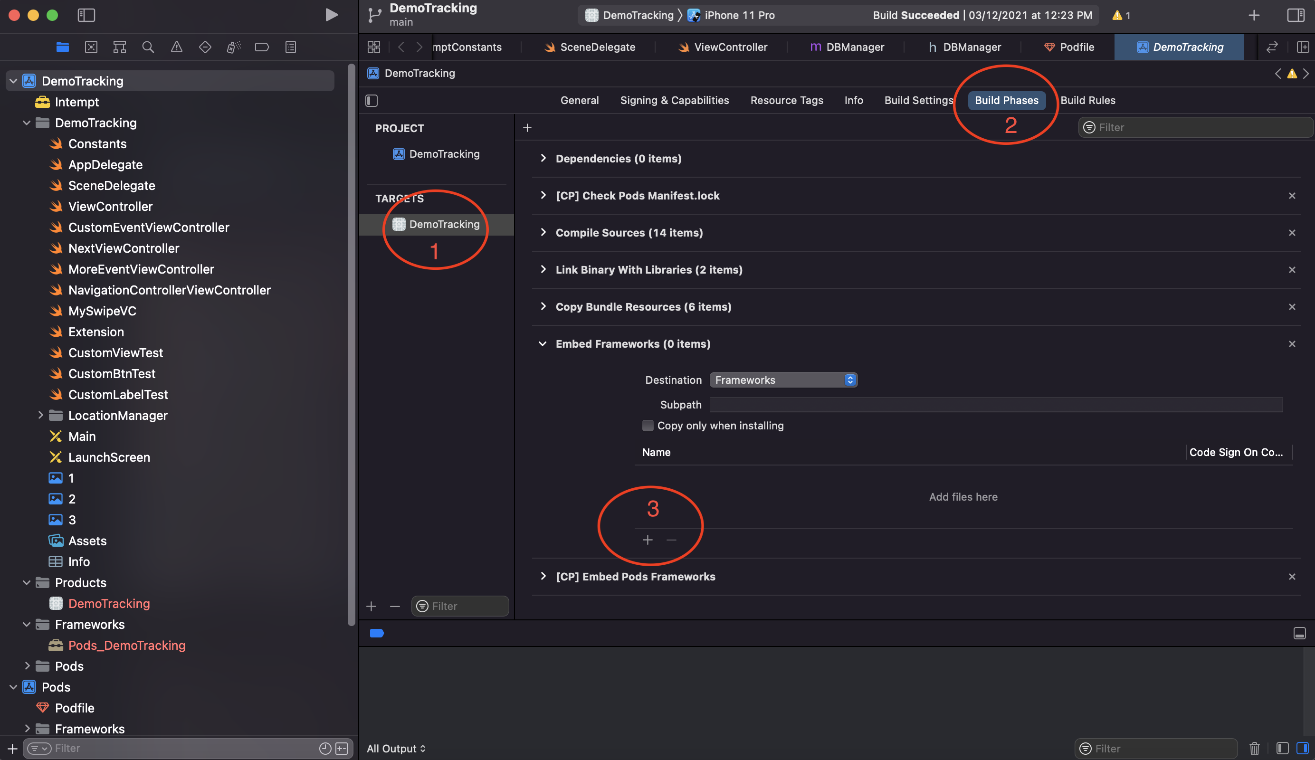Open the Source Control navigator

(x=91, y=47)
